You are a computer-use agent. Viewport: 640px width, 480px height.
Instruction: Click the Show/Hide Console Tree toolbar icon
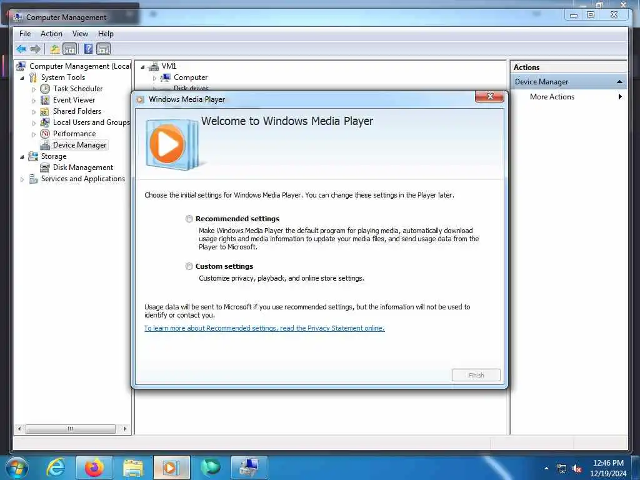point(70,49)
